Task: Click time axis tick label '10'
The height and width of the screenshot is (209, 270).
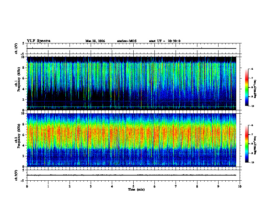Action: (240, 186)
